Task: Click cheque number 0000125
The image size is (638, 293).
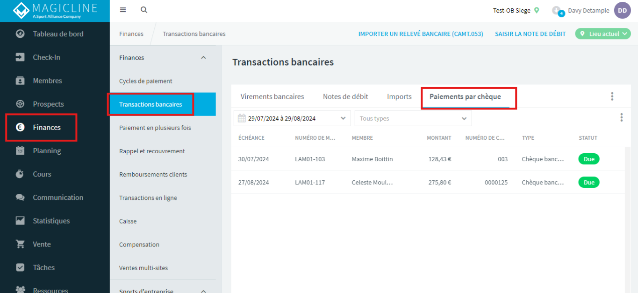Action: pos(496,182)
